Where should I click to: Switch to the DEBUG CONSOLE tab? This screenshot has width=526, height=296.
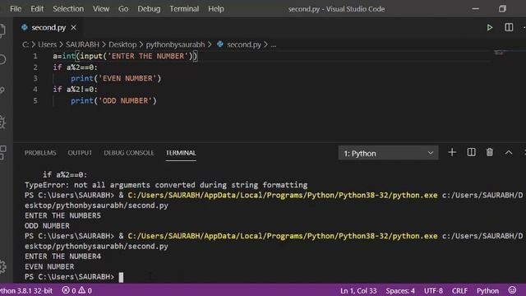129,153
